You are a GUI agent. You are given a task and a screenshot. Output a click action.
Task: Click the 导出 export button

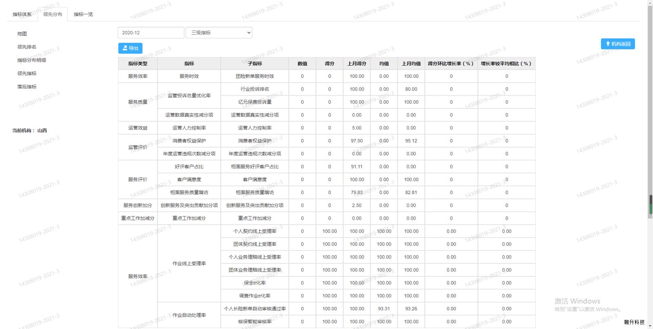pyautogui.click(x=130, y=48)
